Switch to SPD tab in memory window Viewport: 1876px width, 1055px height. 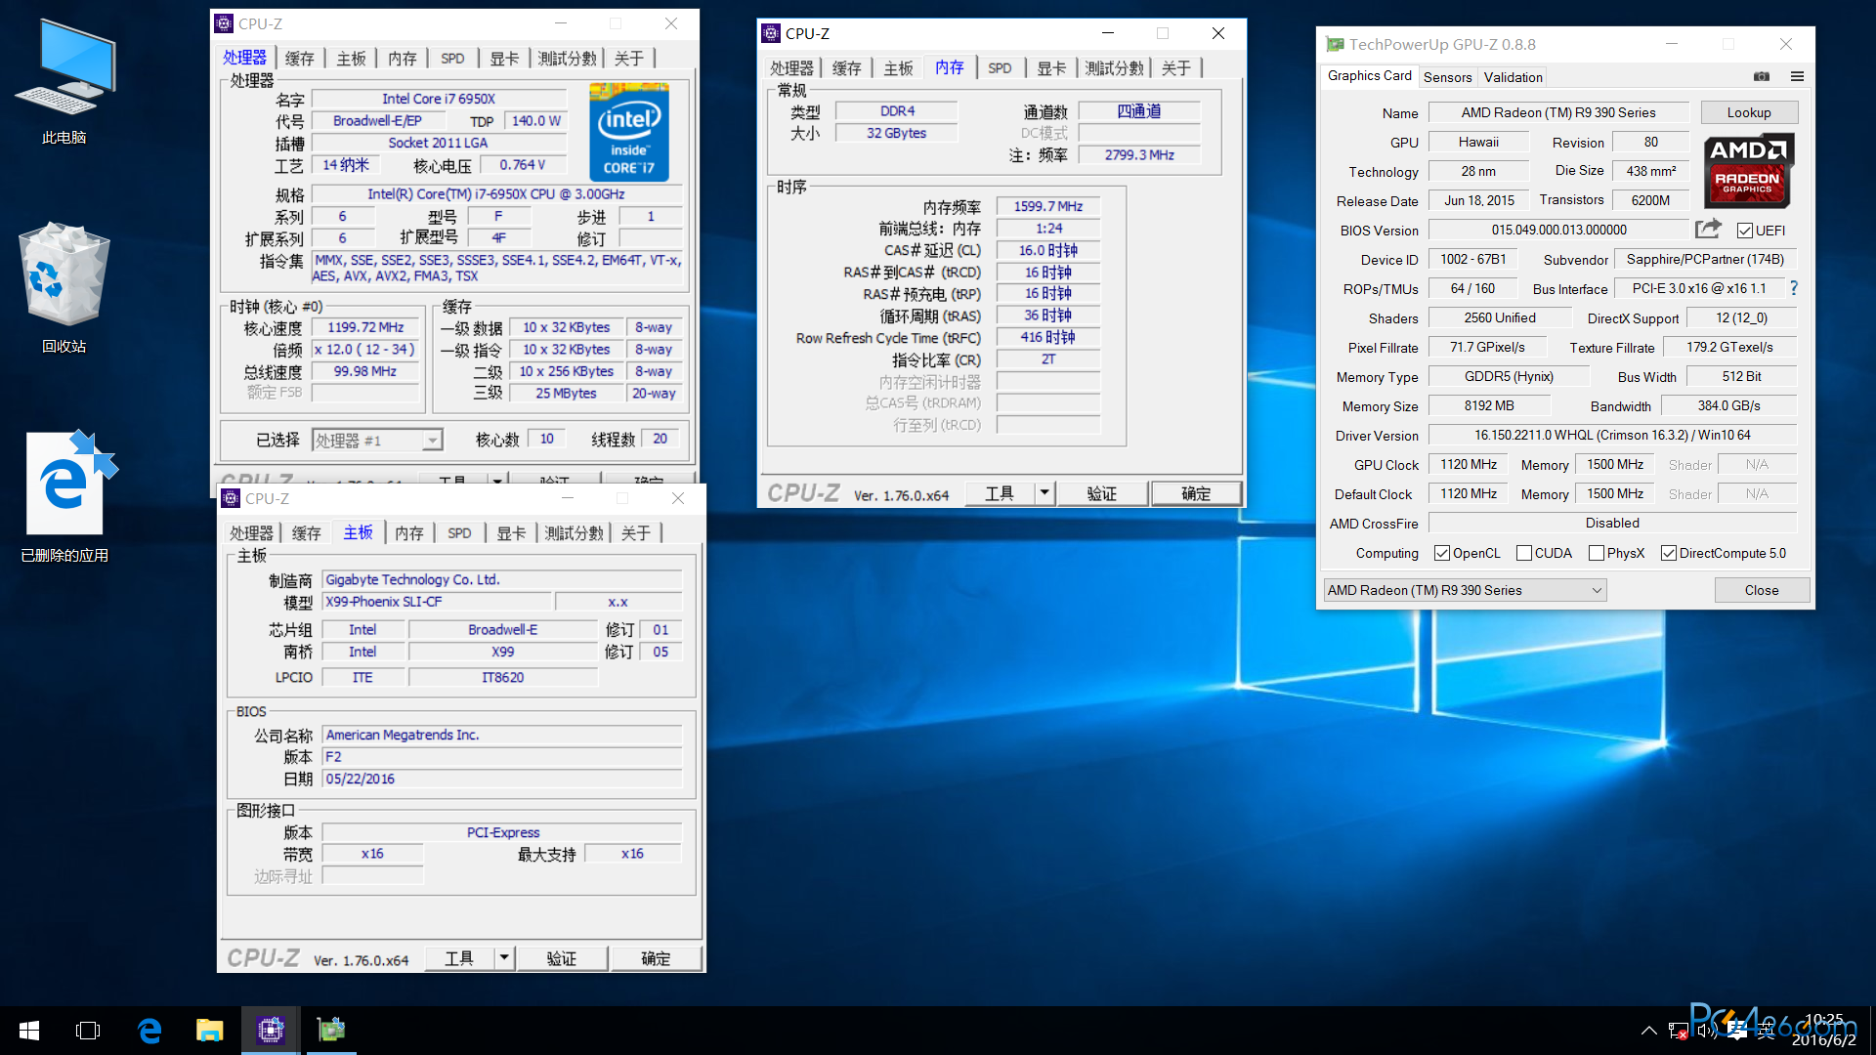tap(1000, 68)
